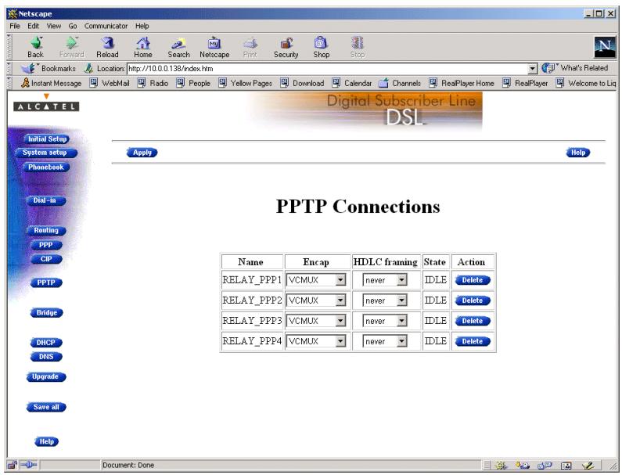Open the Bookmarks icon menu
The image size is (622, 475).
(27, 68)
